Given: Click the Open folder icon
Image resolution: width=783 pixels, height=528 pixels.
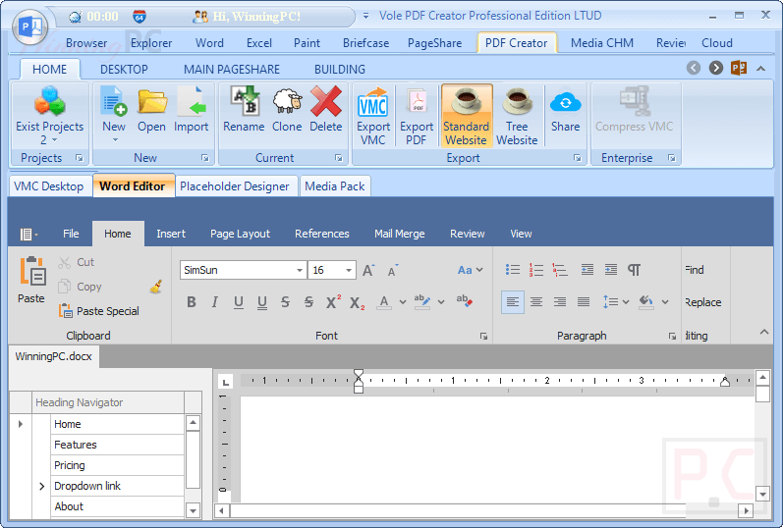Looking at the screenshot, I should [x=152, y=110].
